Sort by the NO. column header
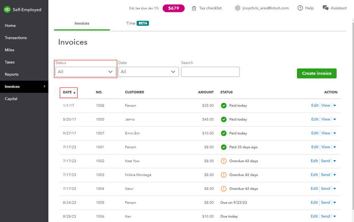 [99, 92]
